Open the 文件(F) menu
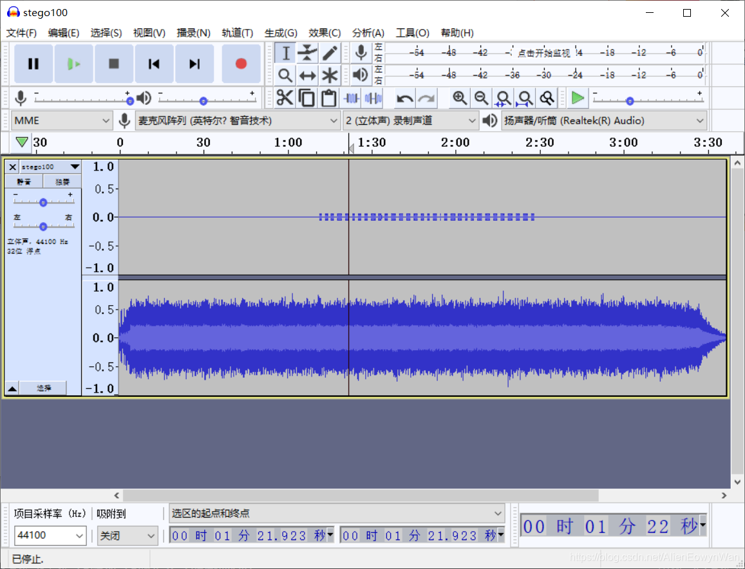Viewport: 745px width, 569px height. [21, 33]
